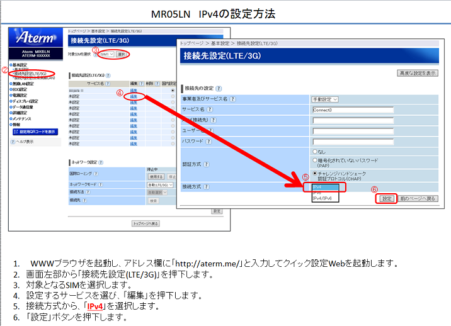
Task: Open the SIM1 target SIM dropdown
Action: pyautogui.click(x=106, y=54)
